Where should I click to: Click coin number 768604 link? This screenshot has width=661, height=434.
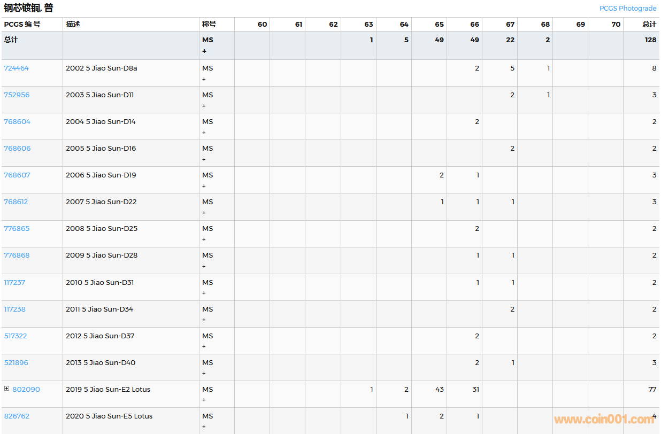[17, 121]
